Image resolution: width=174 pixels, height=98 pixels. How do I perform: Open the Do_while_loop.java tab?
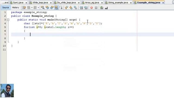pyautogui.click(x=67, y=2)
